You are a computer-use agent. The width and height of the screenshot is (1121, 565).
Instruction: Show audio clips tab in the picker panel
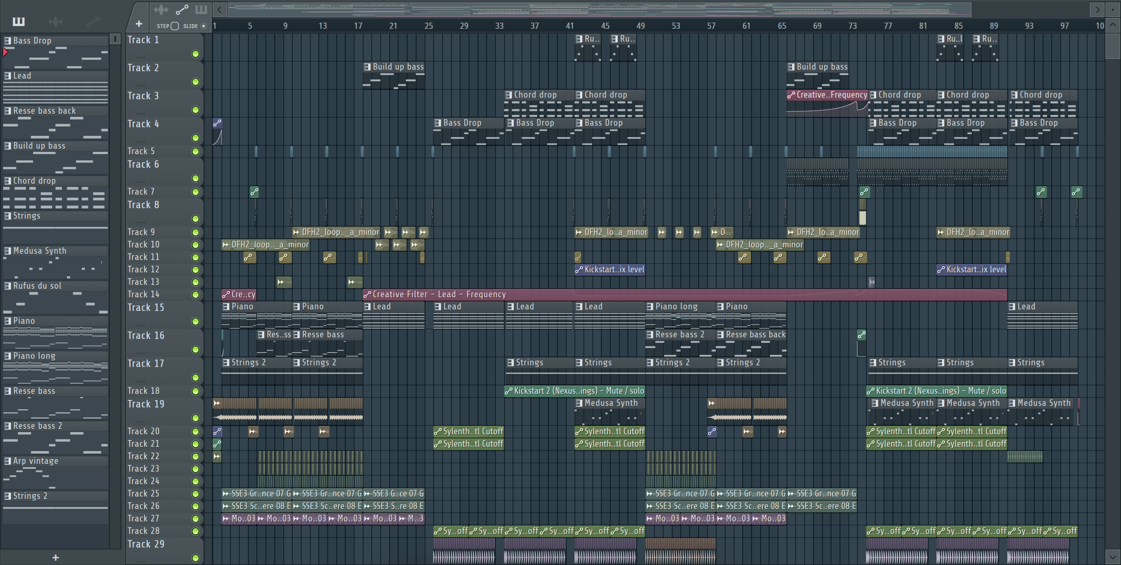click(x=56, y=21)
